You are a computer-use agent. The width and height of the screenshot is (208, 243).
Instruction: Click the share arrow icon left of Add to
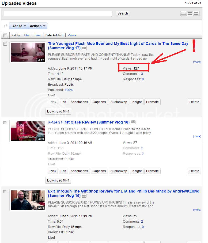tap(6, 26)
